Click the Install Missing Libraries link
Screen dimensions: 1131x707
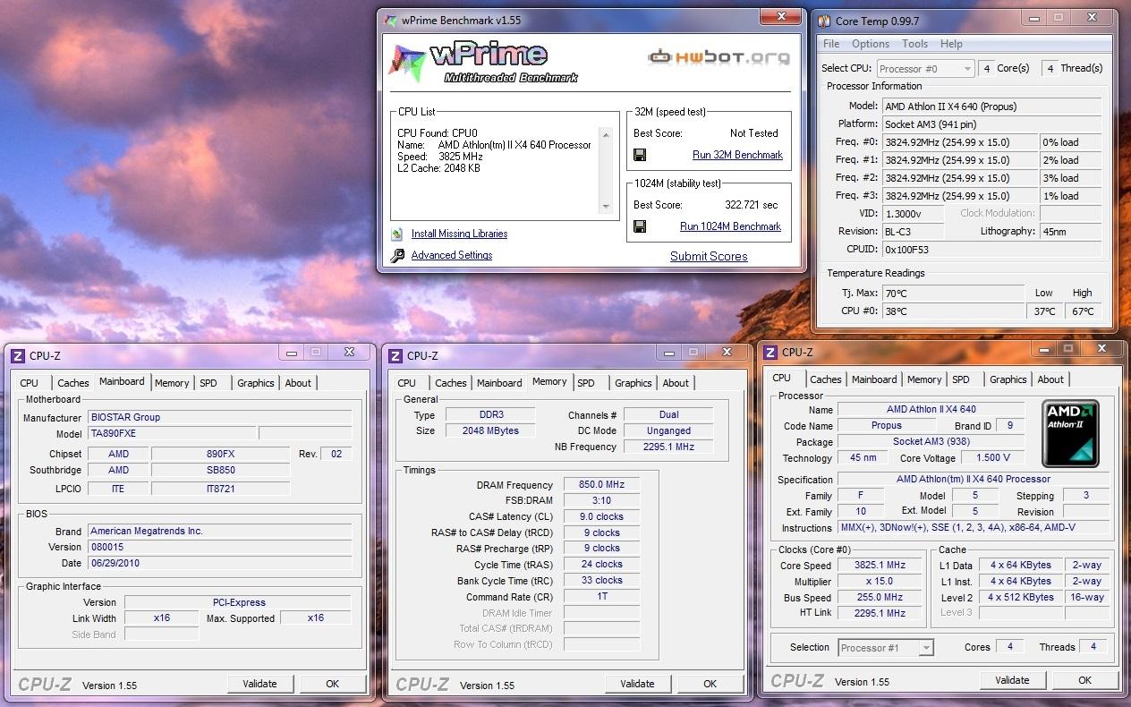click(459, 234)
